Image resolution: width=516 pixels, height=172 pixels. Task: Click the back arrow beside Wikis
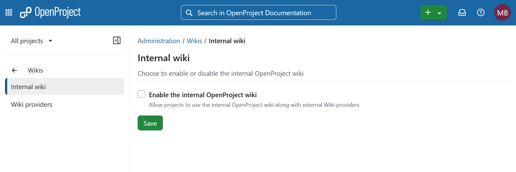(x=14, y=70)
